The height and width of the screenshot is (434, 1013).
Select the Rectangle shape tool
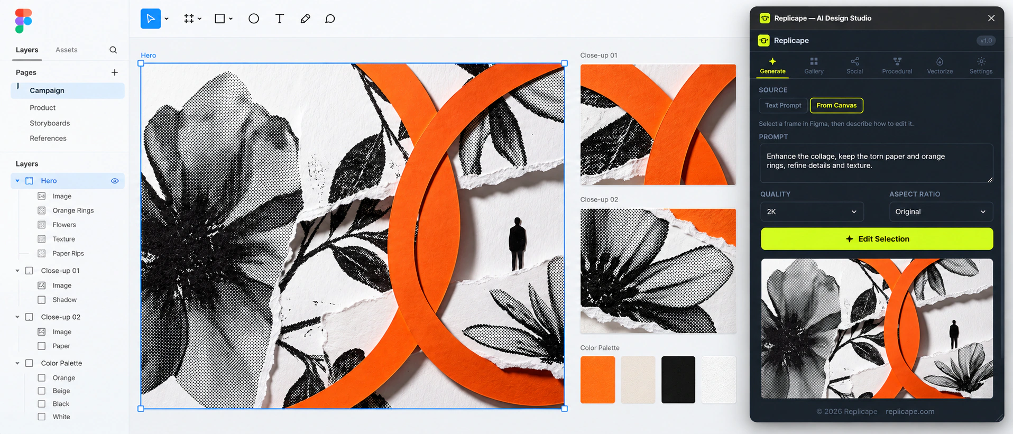pos(220,19)
